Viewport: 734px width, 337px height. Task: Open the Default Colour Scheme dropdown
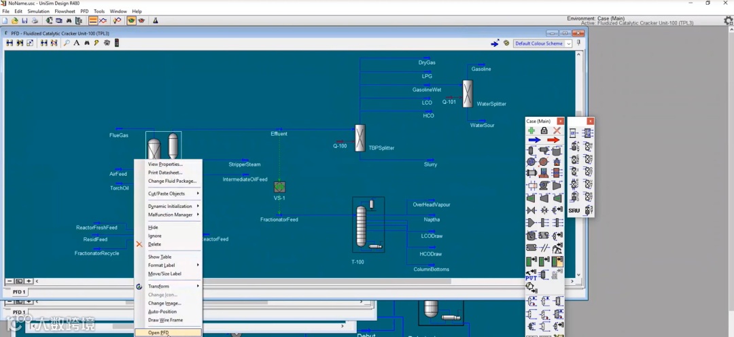point(543,43)
